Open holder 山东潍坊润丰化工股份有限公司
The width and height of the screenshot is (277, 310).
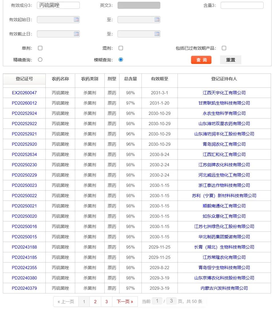click(x=224, y=134)
